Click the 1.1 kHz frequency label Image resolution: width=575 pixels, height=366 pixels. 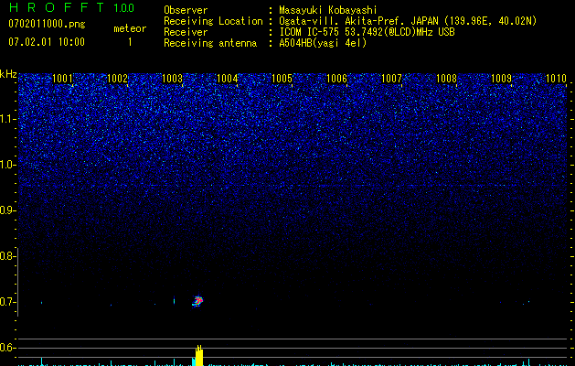8,118
